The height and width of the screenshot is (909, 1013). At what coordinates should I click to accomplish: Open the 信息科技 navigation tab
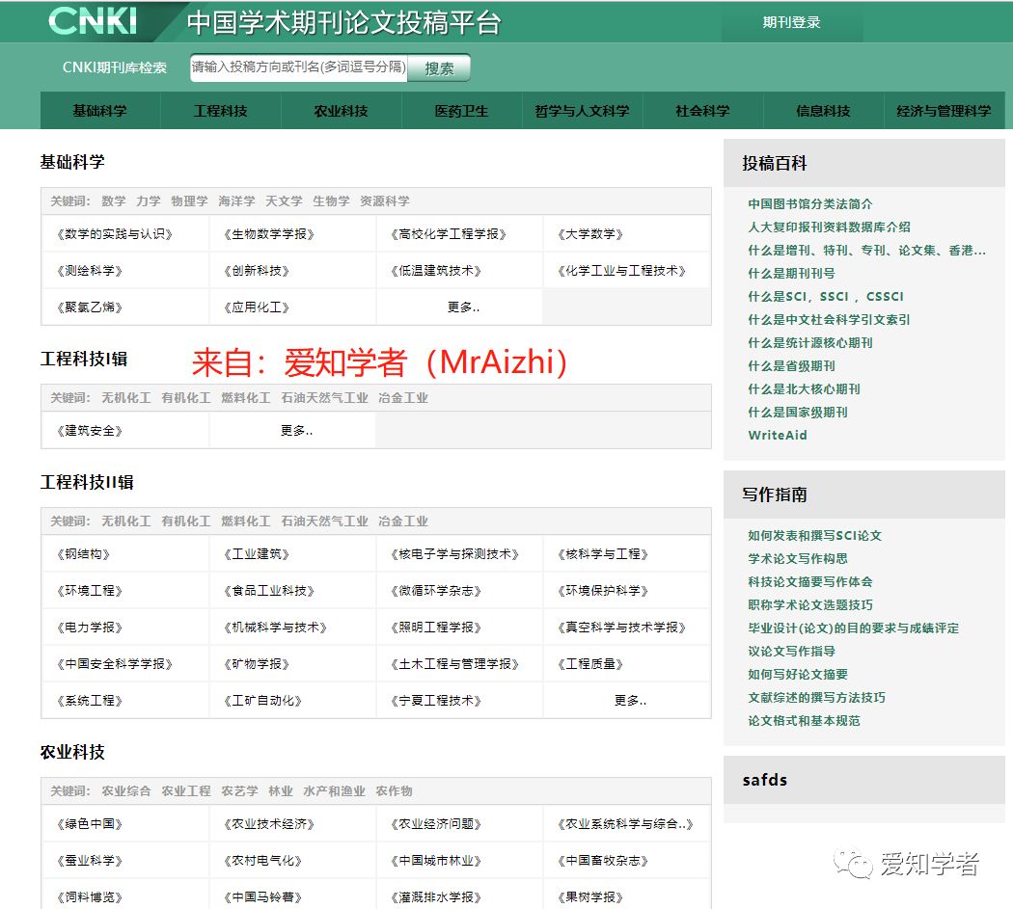coord(823,111)
